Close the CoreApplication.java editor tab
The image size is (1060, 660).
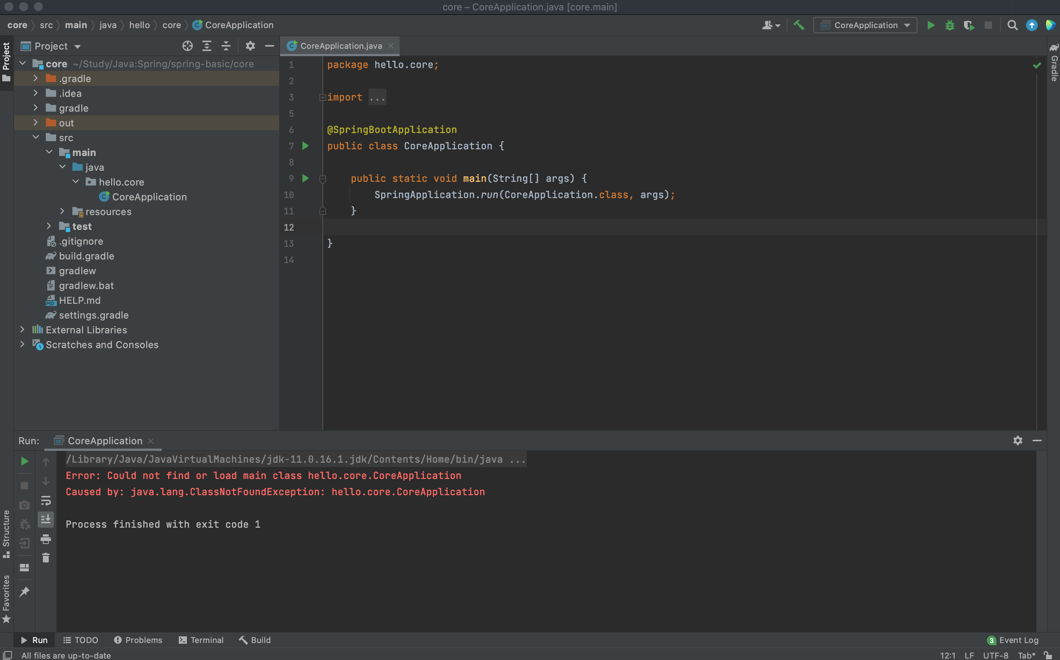(391, 46)
